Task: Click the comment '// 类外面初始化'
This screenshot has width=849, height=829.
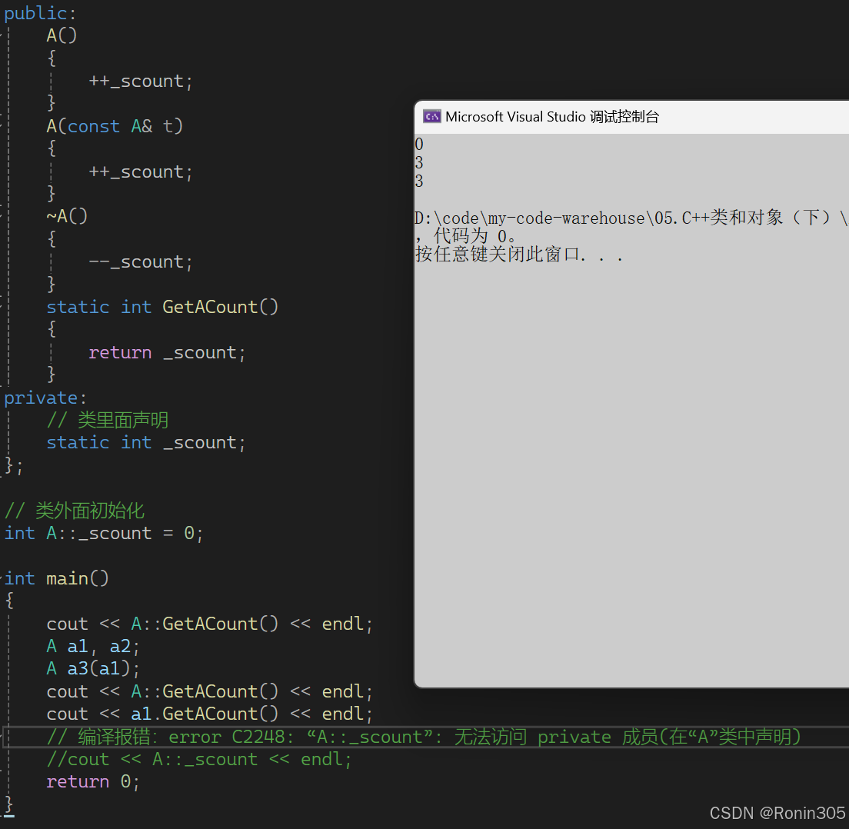Action: [74, 511]
